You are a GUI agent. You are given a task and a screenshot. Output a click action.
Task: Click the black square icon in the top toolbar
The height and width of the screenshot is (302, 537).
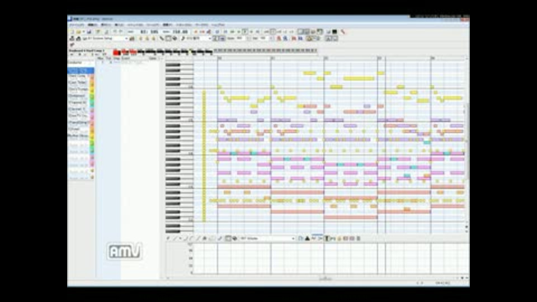click(x=335, y=32)
